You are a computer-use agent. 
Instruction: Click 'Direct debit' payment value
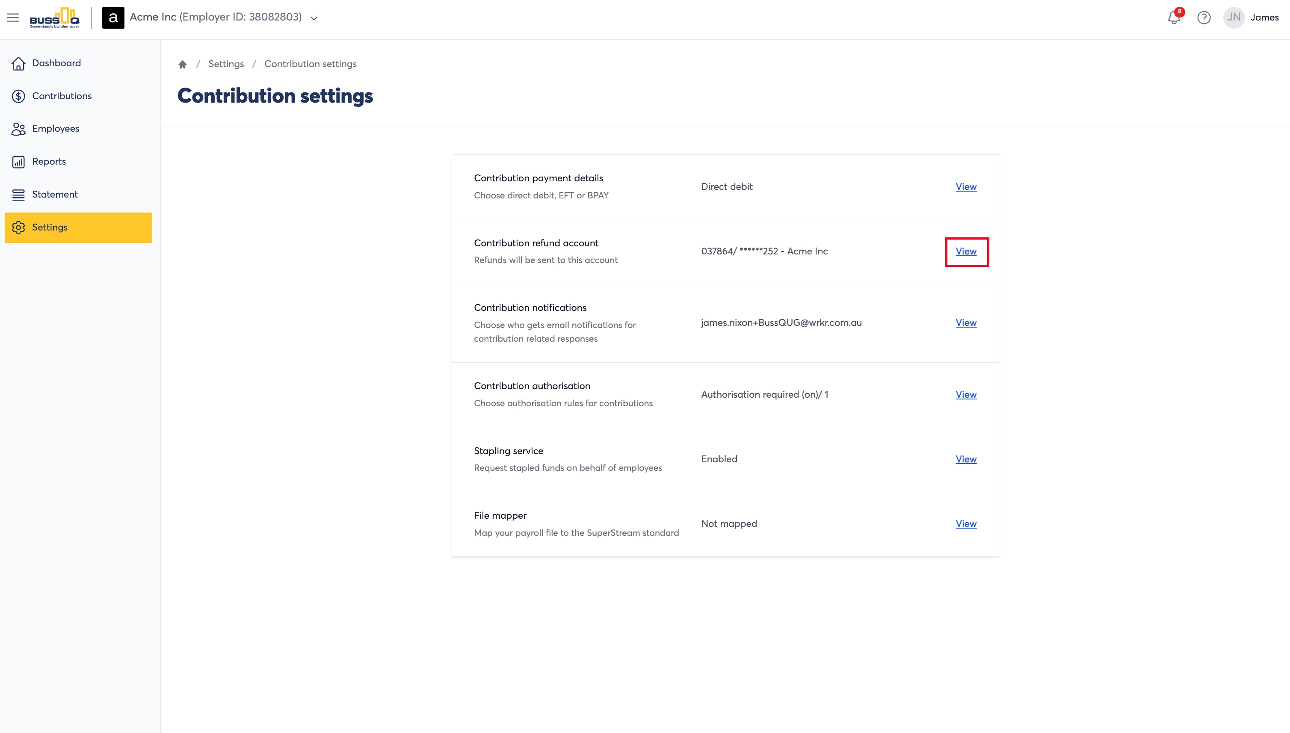coord(727,187)
